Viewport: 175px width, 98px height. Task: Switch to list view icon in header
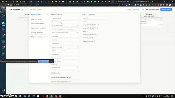(x=26, y=10)
